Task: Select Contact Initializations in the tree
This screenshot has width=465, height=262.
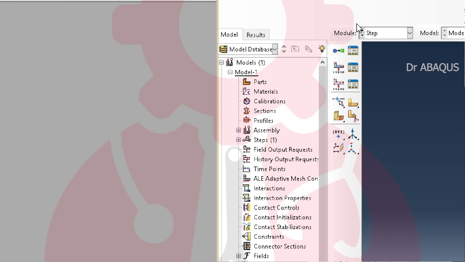Action: 283,217
